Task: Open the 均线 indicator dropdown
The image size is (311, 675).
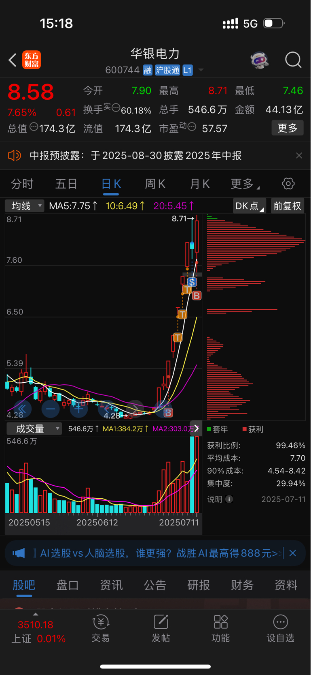Action: [x=25, y=206]
